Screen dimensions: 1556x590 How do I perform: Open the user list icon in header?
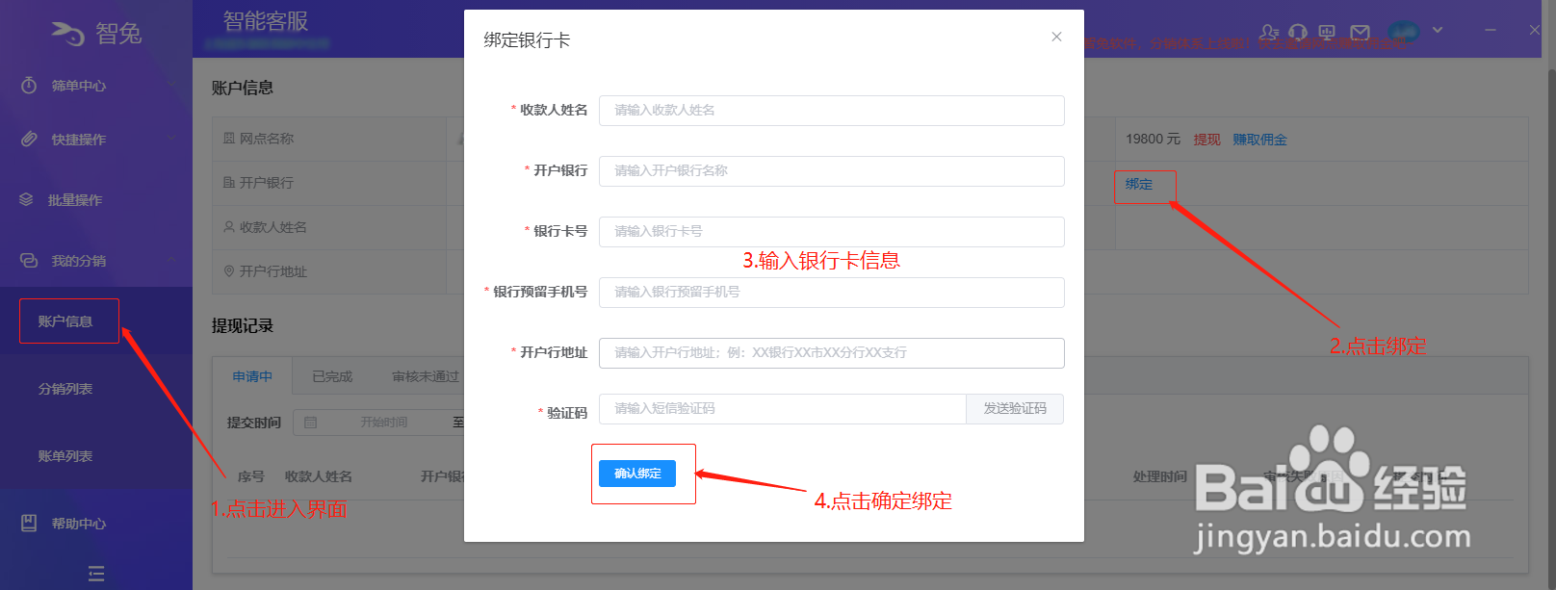(1269, 33)
